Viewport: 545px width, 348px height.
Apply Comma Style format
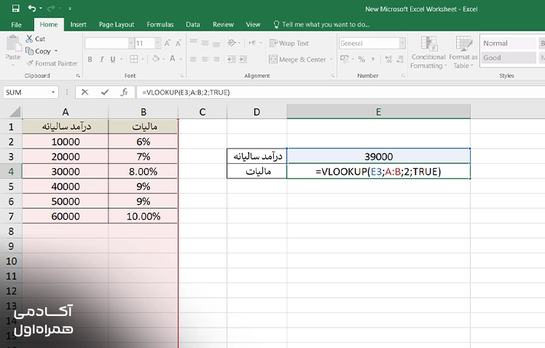pyautogui.click(x=373, y=59)
